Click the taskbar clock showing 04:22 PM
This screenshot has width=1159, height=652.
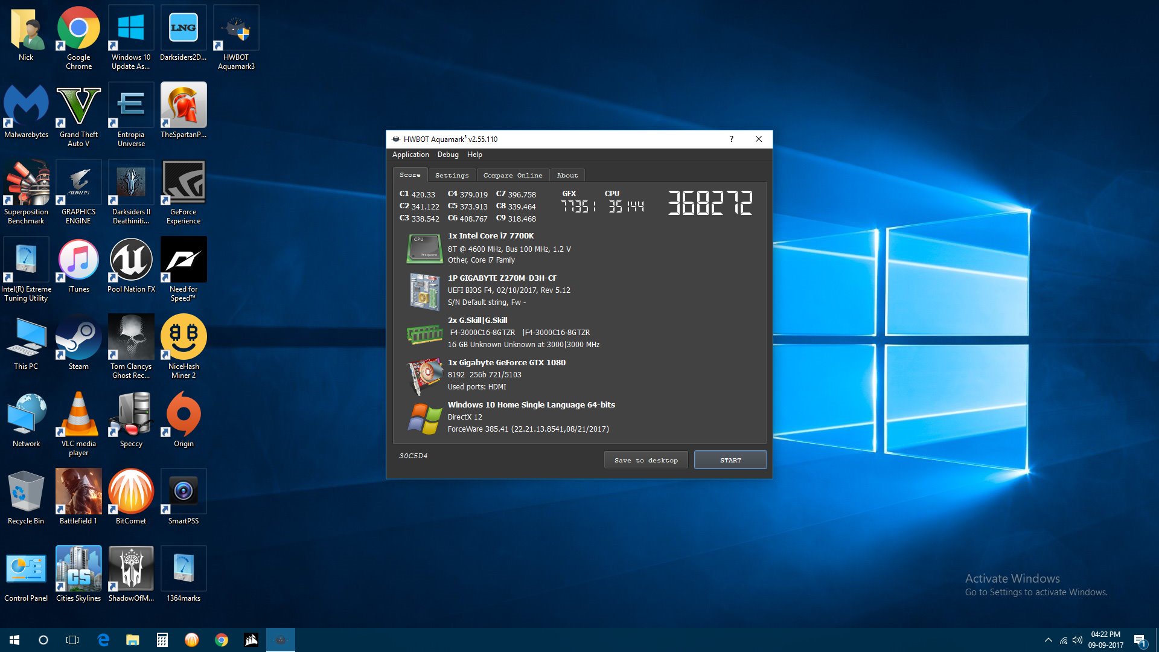coord(1106,640)
